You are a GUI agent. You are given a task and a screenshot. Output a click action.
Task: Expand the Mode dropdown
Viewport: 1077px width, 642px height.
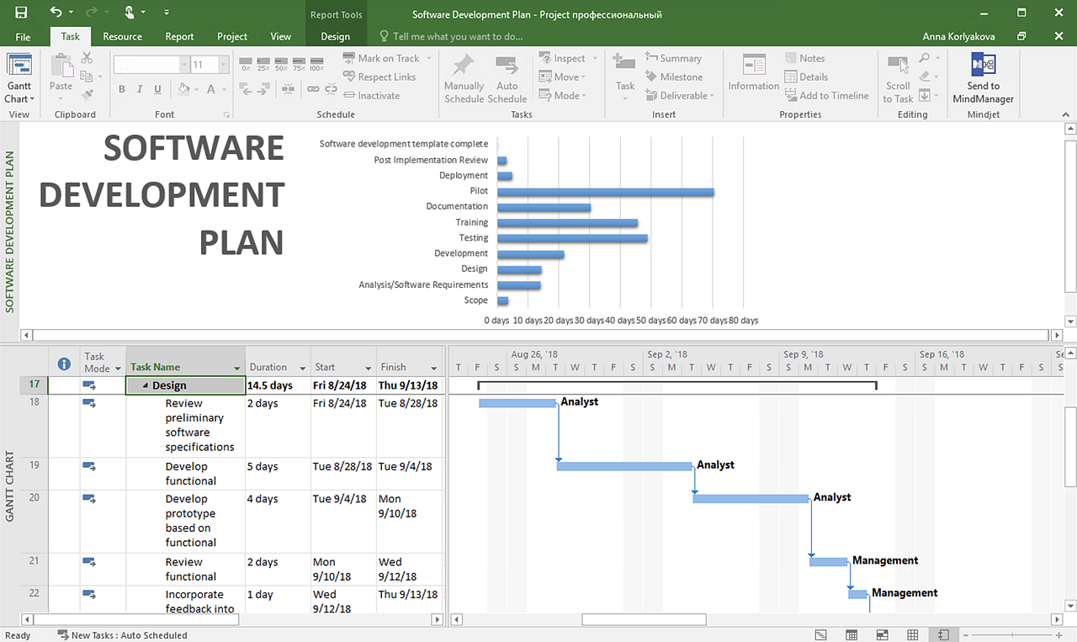(x=584, y=95)
